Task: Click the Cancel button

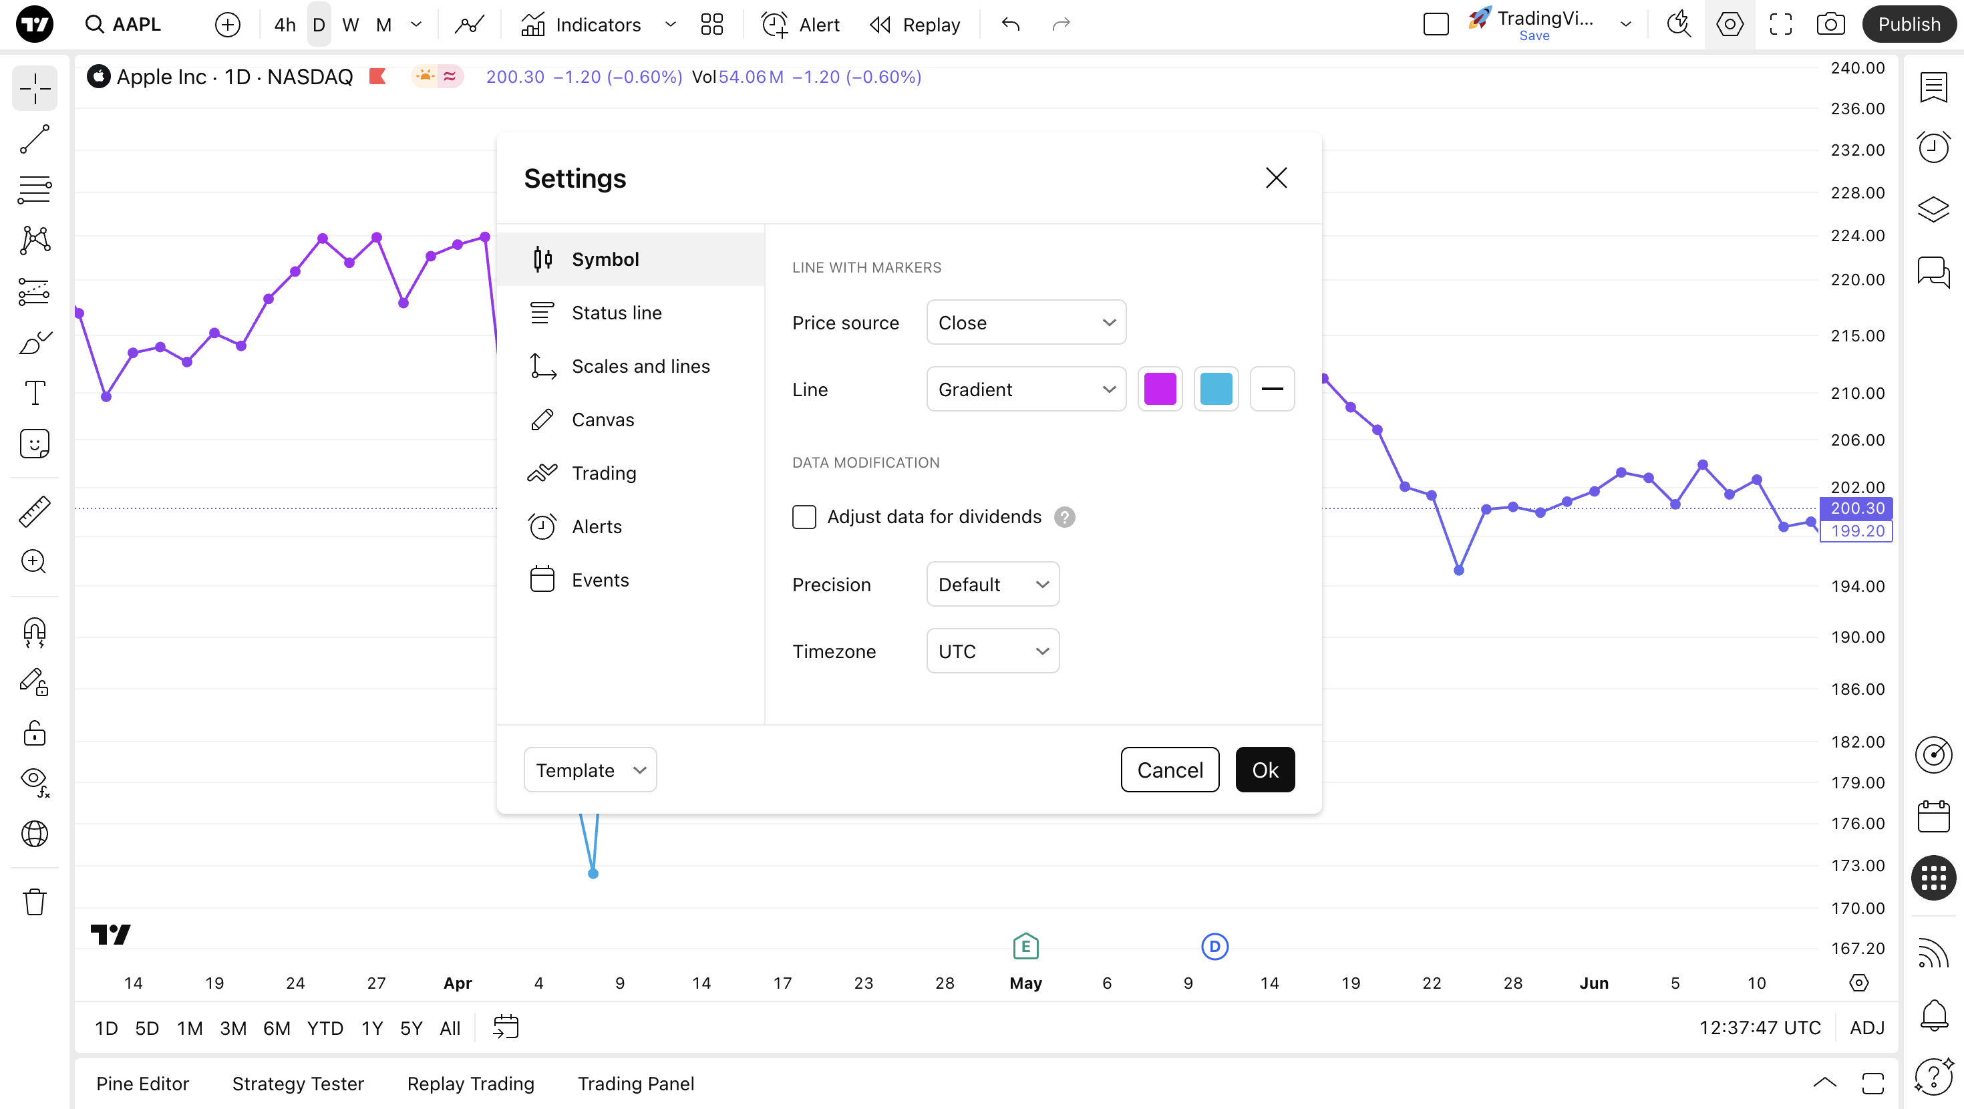Action: click(1170, 770)
